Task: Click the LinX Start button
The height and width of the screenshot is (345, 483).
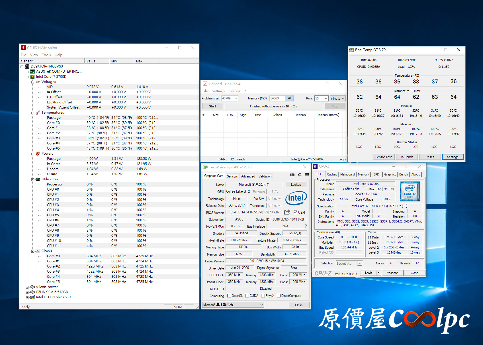Action: pos(212,106)
